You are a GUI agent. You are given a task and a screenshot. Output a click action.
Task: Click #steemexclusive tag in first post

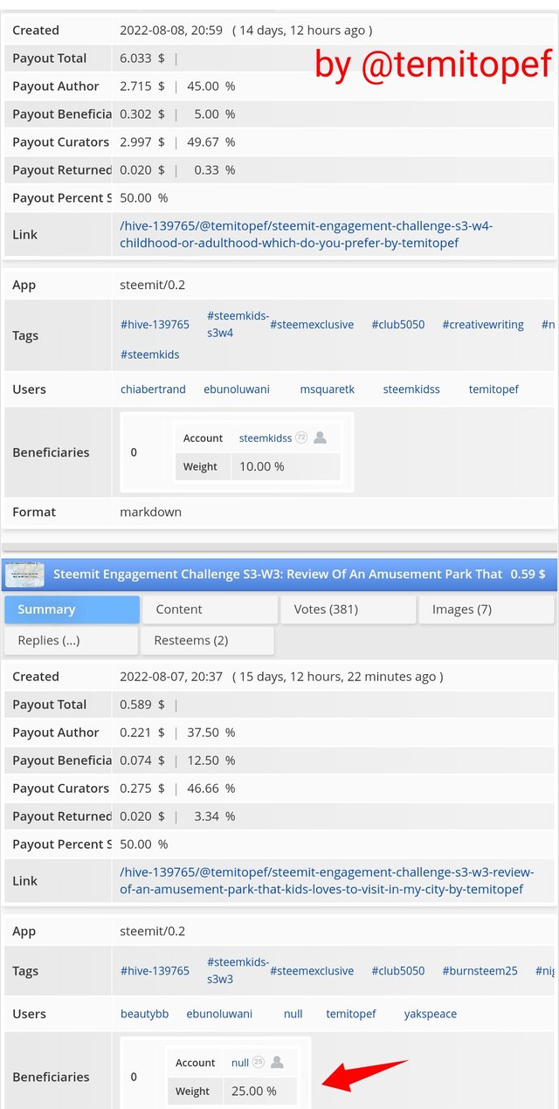pos(312,324)
